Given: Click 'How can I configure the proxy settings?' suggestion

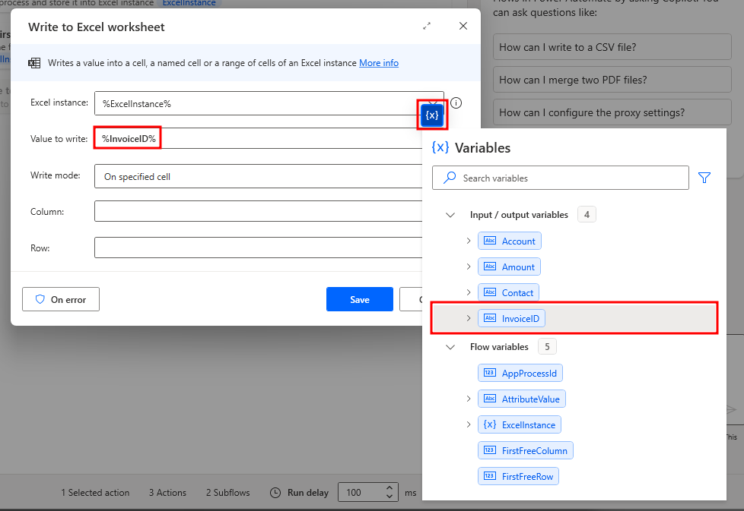Looking at the screenshot, I should click(612, 112).
